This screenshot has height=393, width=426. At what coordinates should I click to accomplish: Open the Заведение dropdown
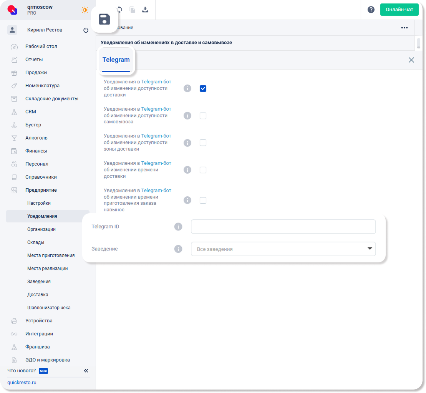[283, 249]
